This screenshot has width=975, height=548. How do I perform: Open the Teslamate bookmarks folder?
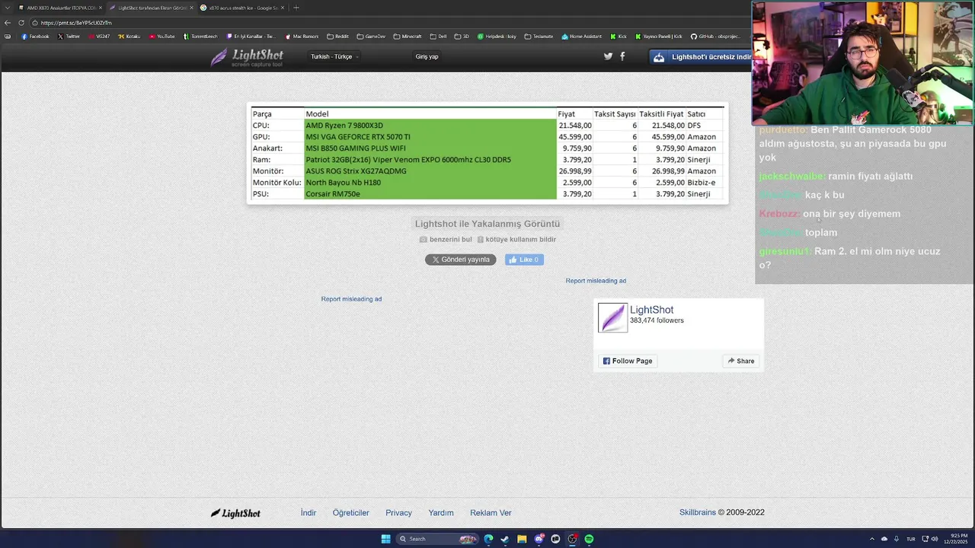539,37
